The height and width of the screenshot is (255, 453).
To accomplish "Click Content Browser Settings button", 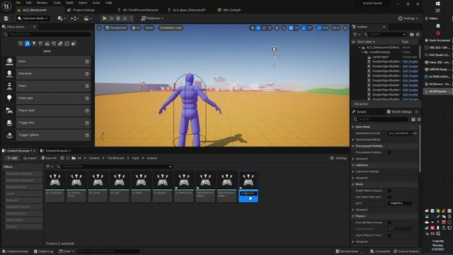I will (x=338, y=158).
